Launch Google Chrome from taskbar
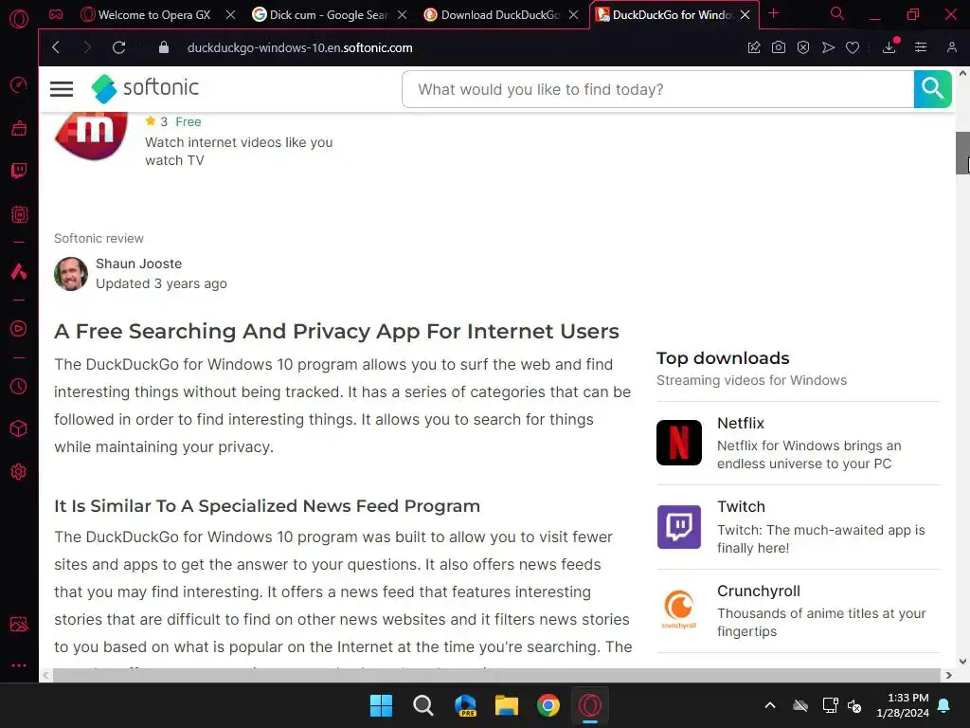Viewport: 970px width, 728px height. pos(548,705)
